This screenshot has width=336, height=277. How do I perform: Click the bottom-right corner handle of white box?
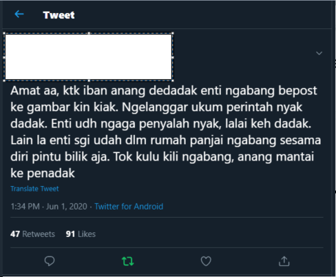pos(173,81)
